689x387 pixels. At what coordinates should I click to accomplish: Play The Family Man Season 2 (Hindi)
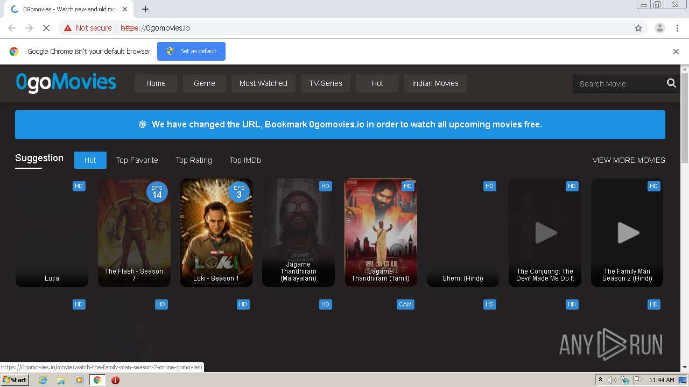[x=627, y=233]
